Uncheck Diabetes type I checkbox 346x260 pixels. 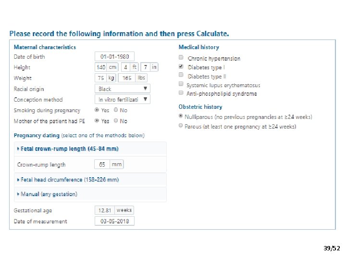pyautogui.click(x=181, y=66)
